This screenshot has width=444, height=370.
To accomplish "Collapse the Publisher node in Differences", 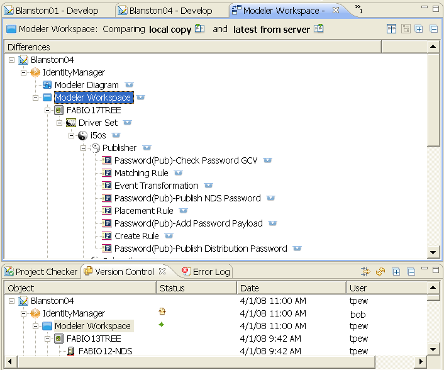I will click(84, 148).
